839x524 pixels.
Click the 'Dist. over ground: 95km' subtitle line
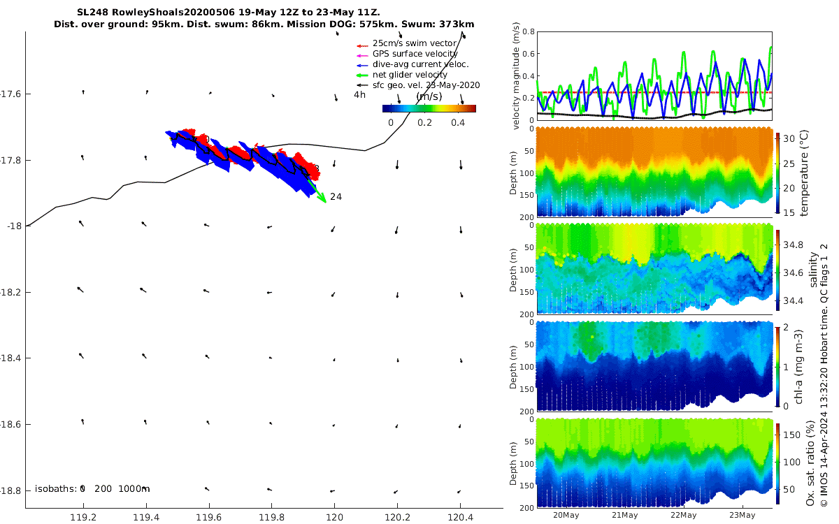click(264, 24)
